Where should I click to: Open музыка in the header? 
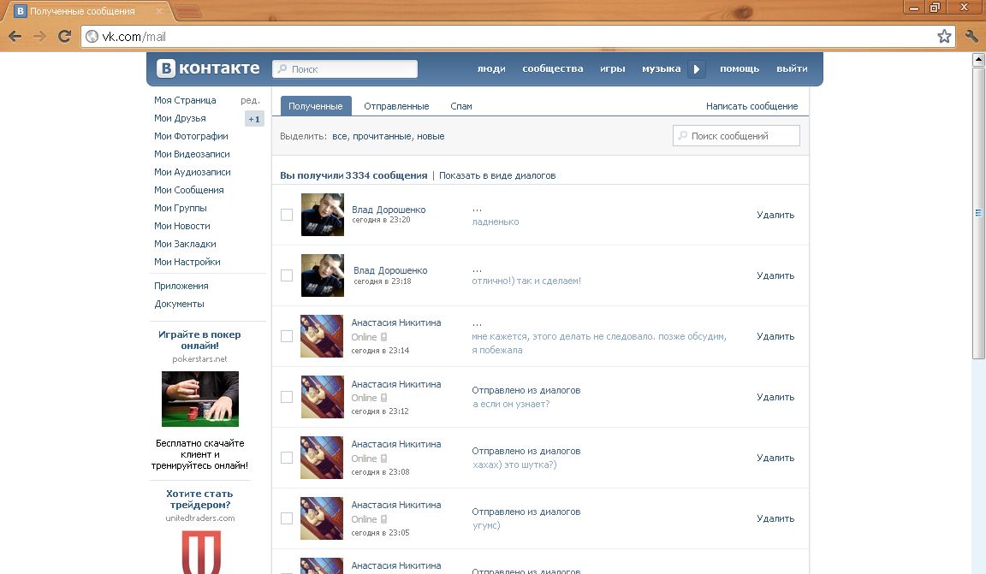[x=661, y=68]
